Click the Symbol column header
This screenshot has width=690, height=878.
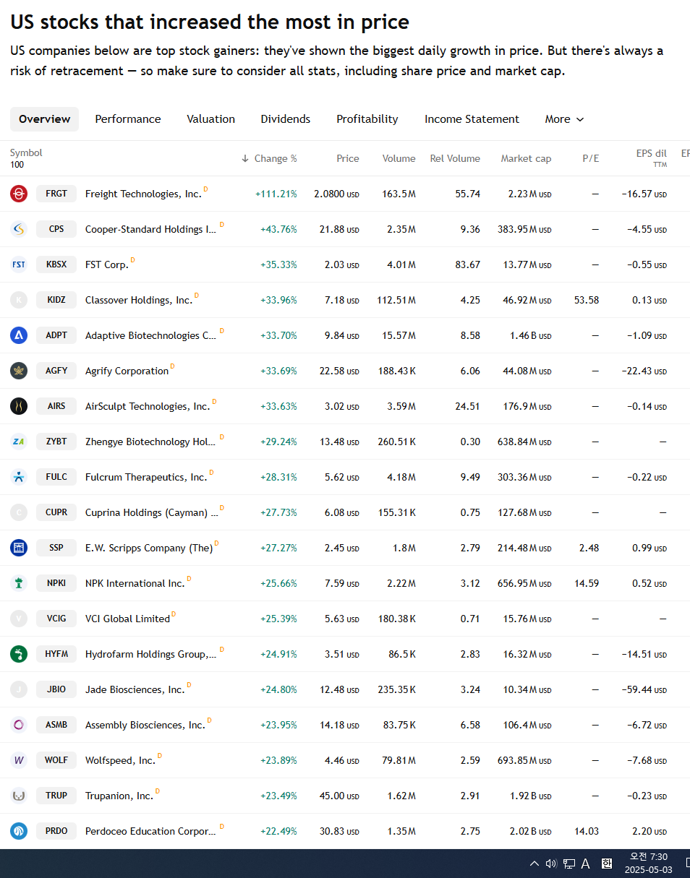click(26, 152)
